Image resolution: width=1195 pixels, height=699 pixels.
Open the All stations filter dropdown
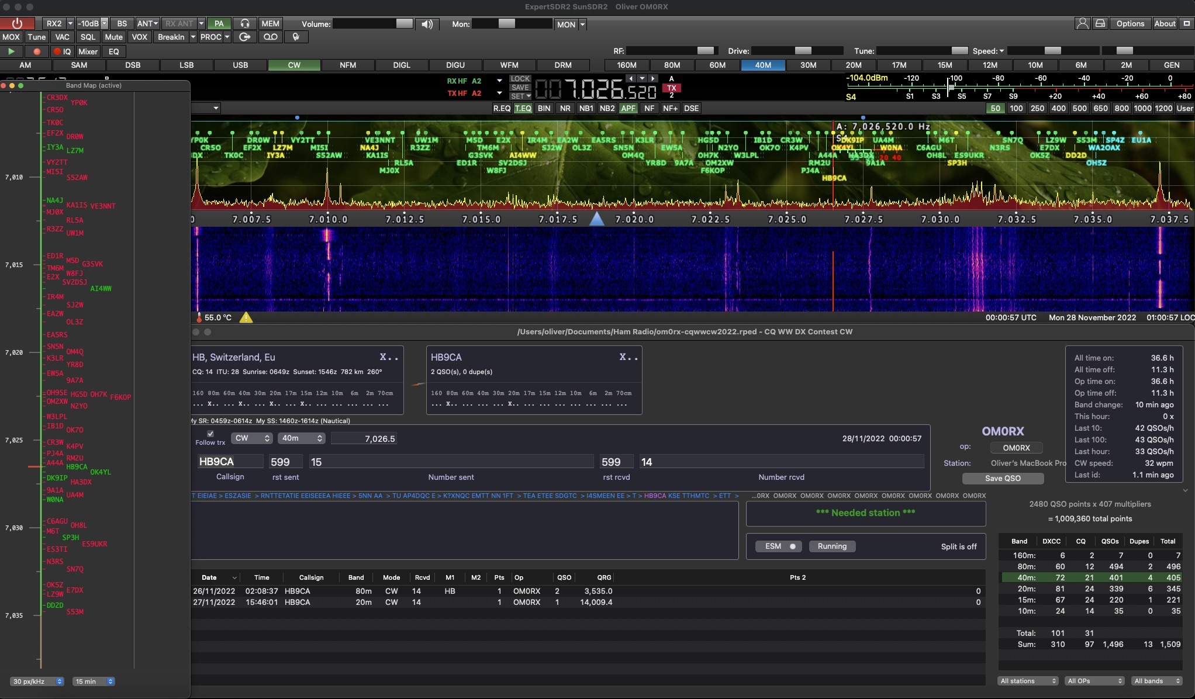(x=1028, y=681)
